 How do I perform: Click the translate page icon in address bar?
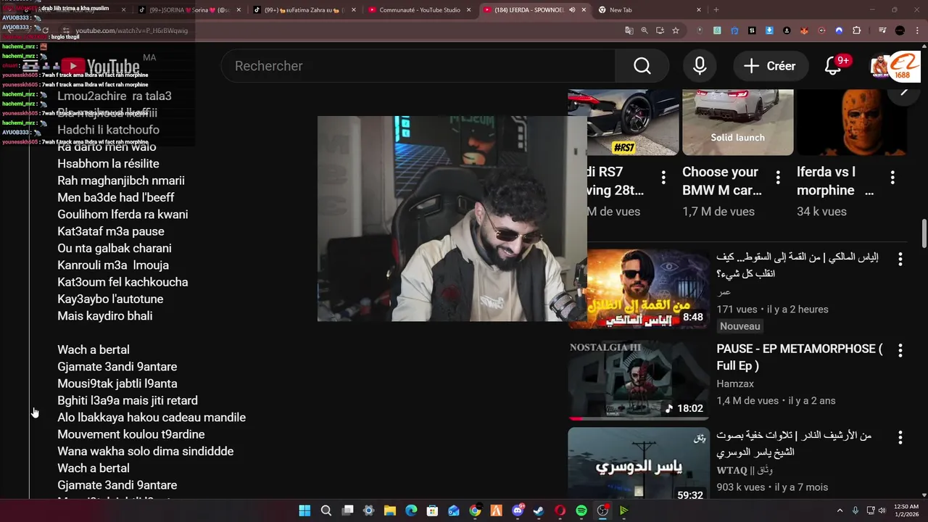click(x=629, y=30)
